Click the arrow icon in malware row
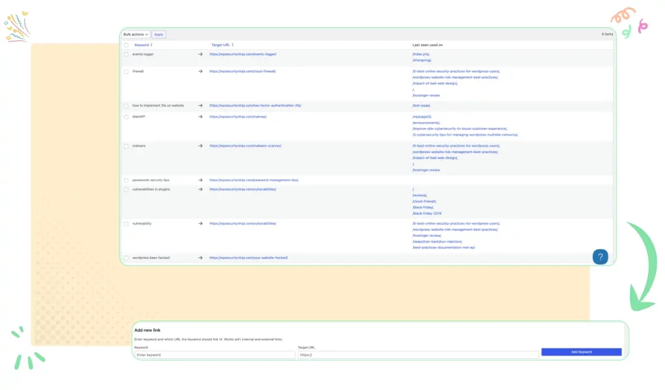The height and width of the screenshot is (390, 665). point(200,146)
